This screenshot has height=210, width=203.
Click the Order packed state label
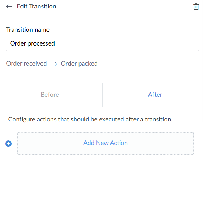coord(79,64)
